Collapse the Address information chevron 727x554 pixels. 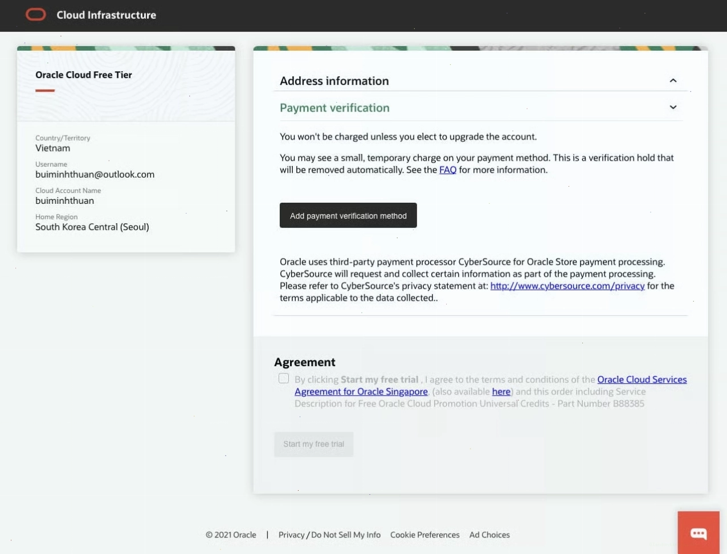673,80
